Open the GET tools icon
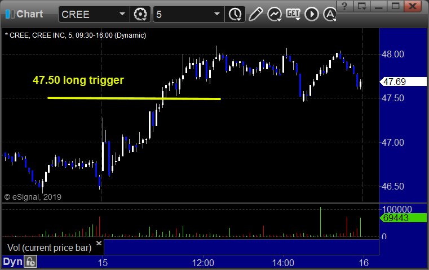Image resolution: width=429 pixels, height=270 pixels. [293, 14]
